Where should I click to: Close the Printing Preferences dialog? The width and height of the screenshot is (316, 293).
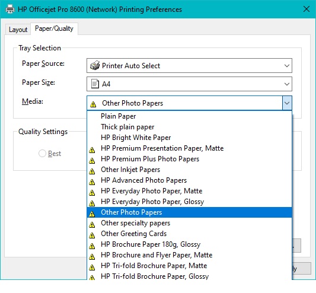click(x=307, y=9)
